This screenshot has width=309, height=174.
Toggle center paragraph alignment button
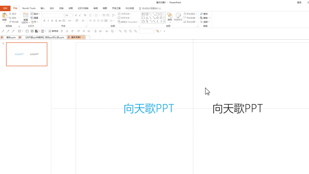pos(94,20)
